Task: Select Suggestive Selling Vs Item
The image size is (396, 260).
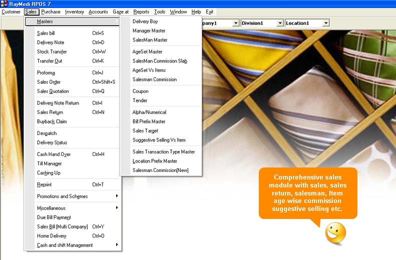Action: point(161,140)
